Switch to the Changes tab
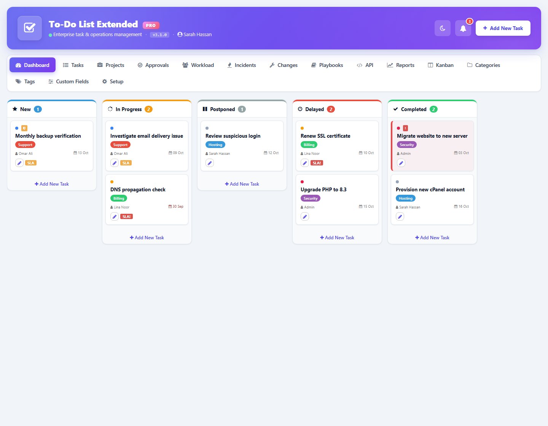 [284, 65]
